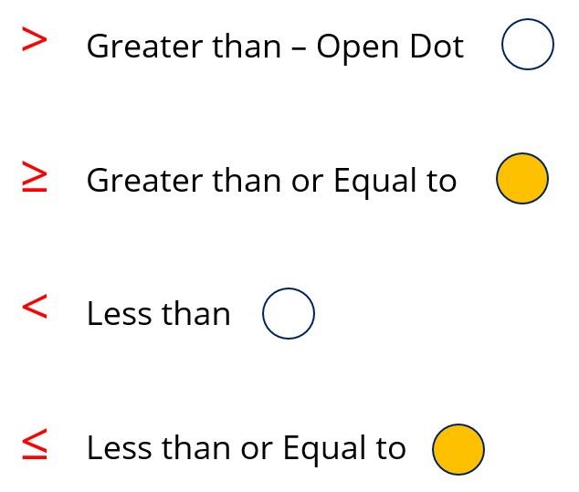Click the 'Less than or Equal to' label
579x492 pixels.
(247, 448)
